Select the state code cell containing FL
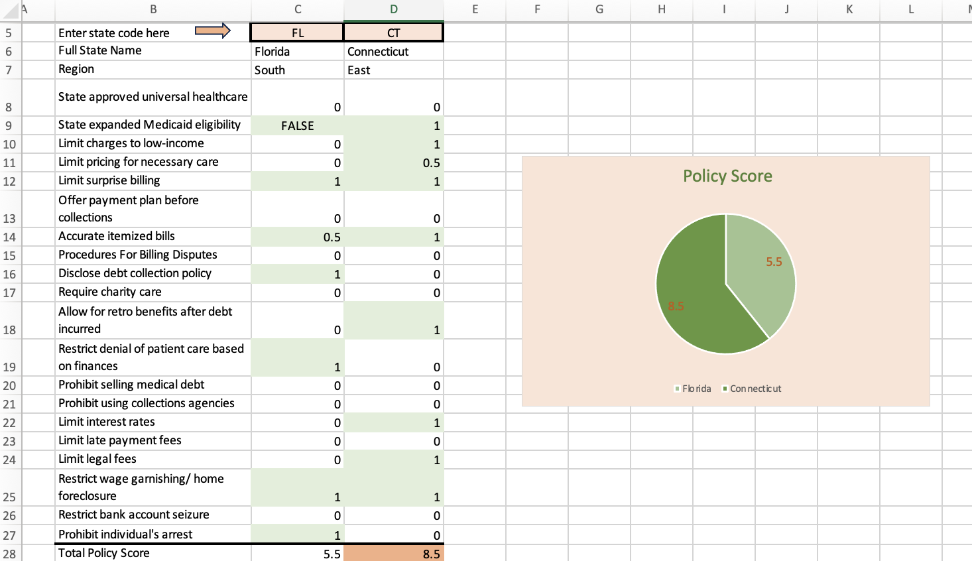 [297, 32]
